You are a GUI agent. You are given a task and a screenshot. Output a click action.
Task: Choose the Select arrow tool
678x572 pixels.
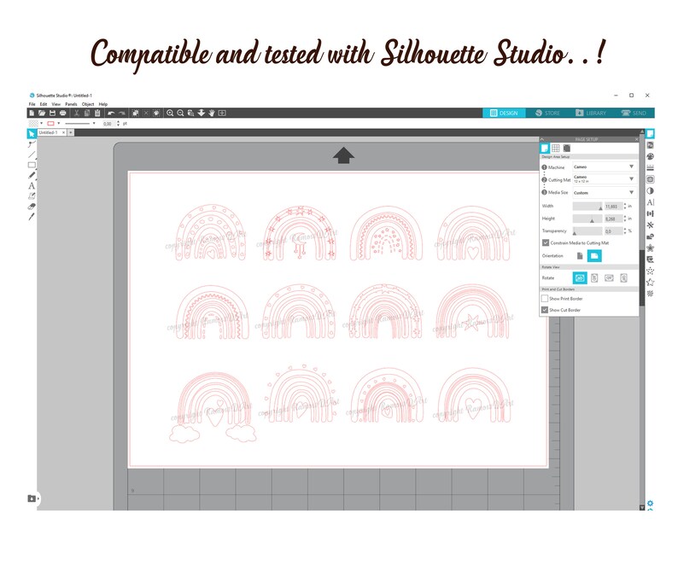(x=32, y=133)
